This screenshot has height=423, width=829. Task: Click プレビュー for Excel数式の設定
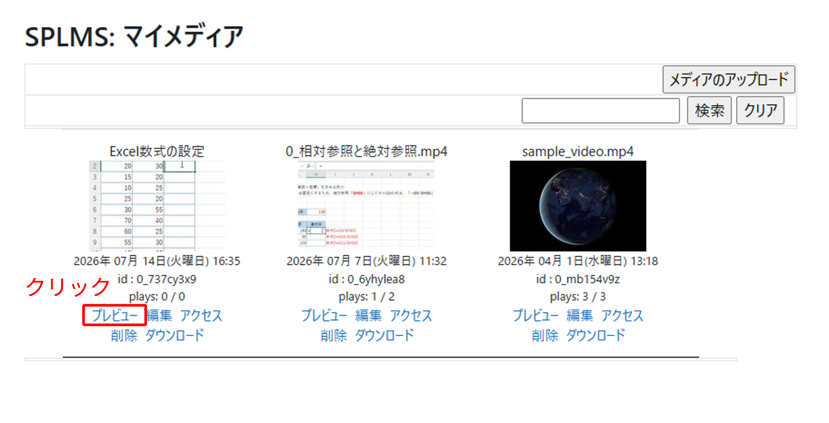115,315
